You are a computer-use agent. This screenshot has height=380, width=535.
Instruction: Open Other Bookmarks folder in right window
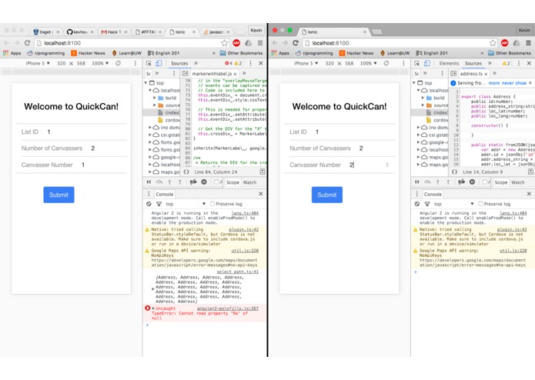pyautogui.click(x=510, y=53)
